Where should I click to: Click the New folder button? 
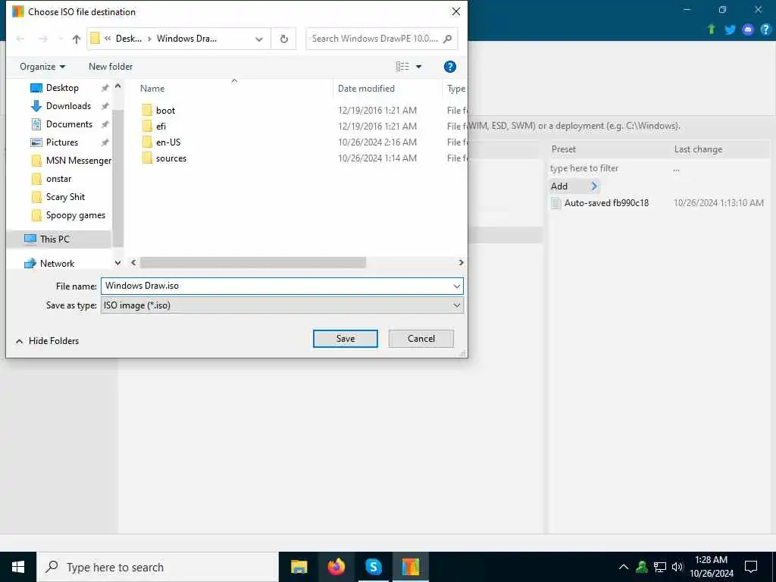point(111,67)
